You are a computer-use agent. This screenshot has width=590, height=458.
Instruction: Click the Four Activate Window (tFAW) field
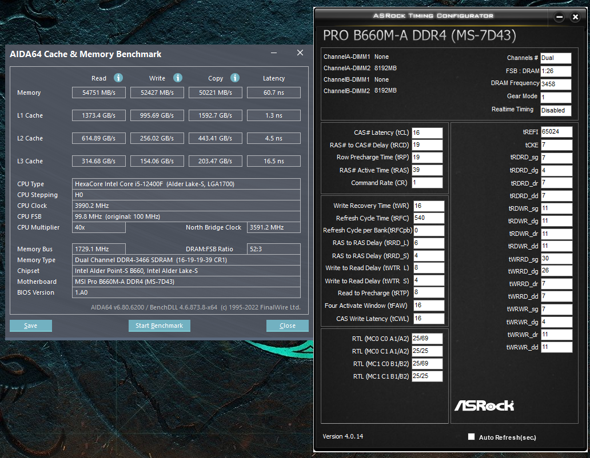click(x=429, y=306)
